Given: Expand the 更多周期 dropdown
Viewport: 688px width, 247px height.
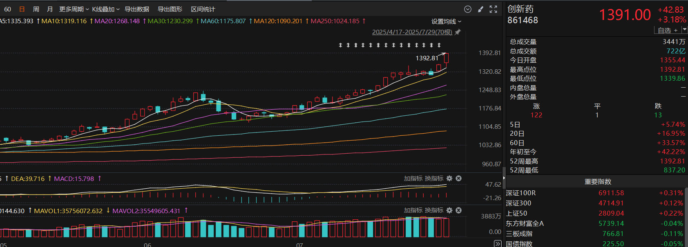Looking at the screenshot, I should point(74,9).
